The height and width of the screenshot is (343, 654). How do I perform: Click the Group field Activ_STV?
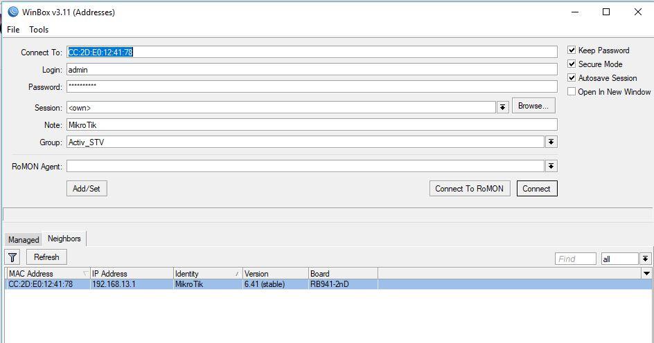pos(306,142)
